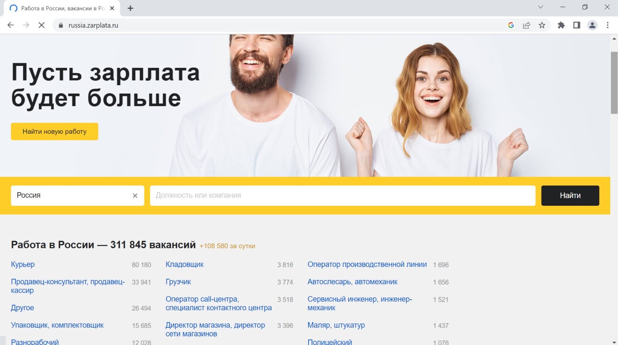Open Директор магазина link
This screenshot has height=345, width=618.
click(x=215, y=329)
